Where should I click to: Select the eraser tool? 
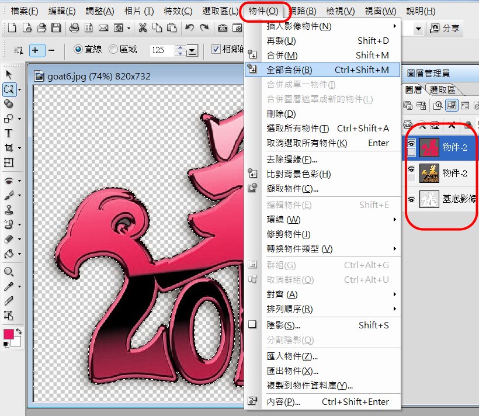point(9,239)
